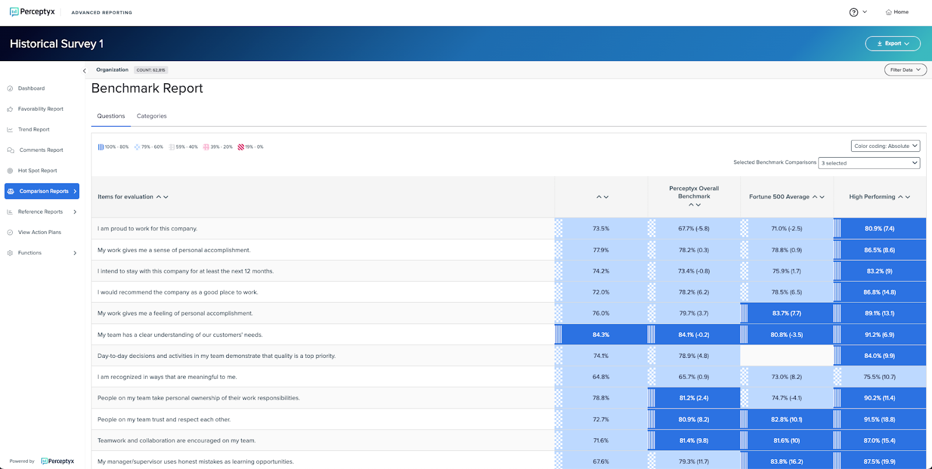This screenshot has height=469, width=932.
Task: Click the Organization label
Action: click(x=112, y=70)
